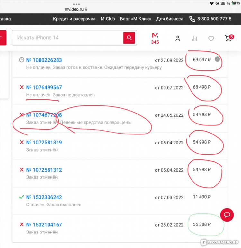
Task: Open the M.Club menu item
Action: 108,19
